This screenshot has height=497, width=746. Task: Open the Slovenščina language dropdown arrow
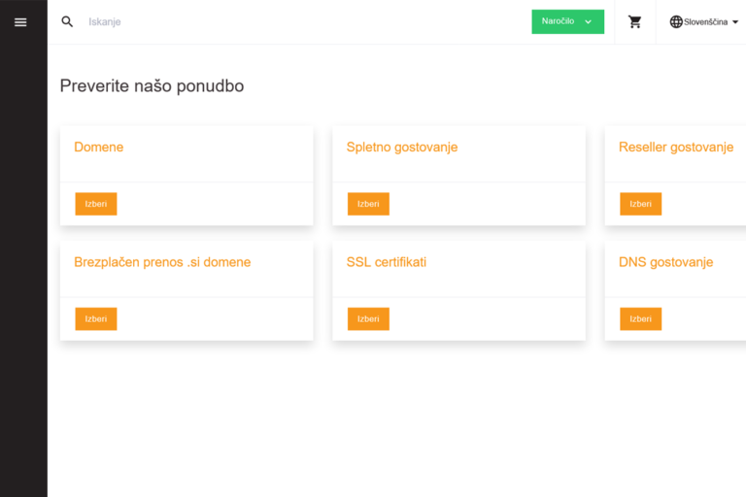735,21
